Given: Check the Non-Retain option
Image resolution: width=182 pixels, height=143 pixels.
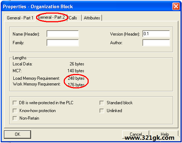Looking at the screenshot, I should click(15, 118).
